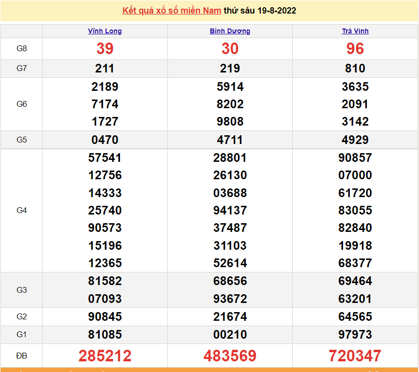Select Trà Vinh special prize number 720347
Viewport: 419px width, 372px height.
pyautogui.click(x=355, y=356)
